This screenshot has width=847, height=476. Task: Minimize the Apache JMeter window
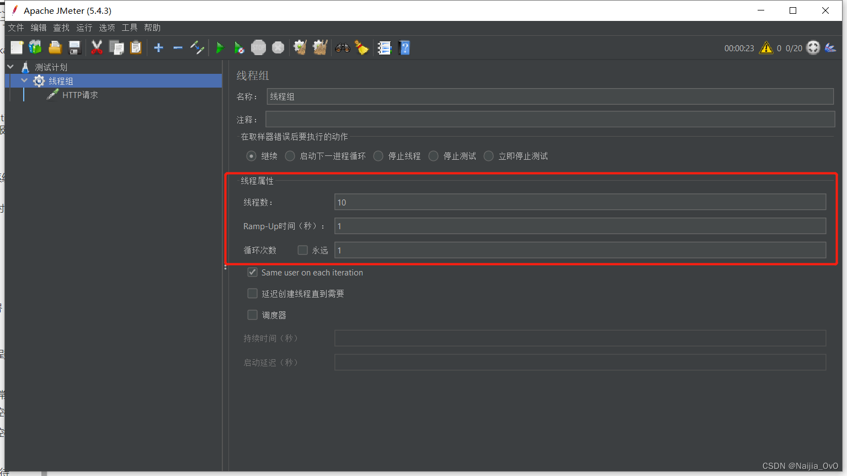761,10
